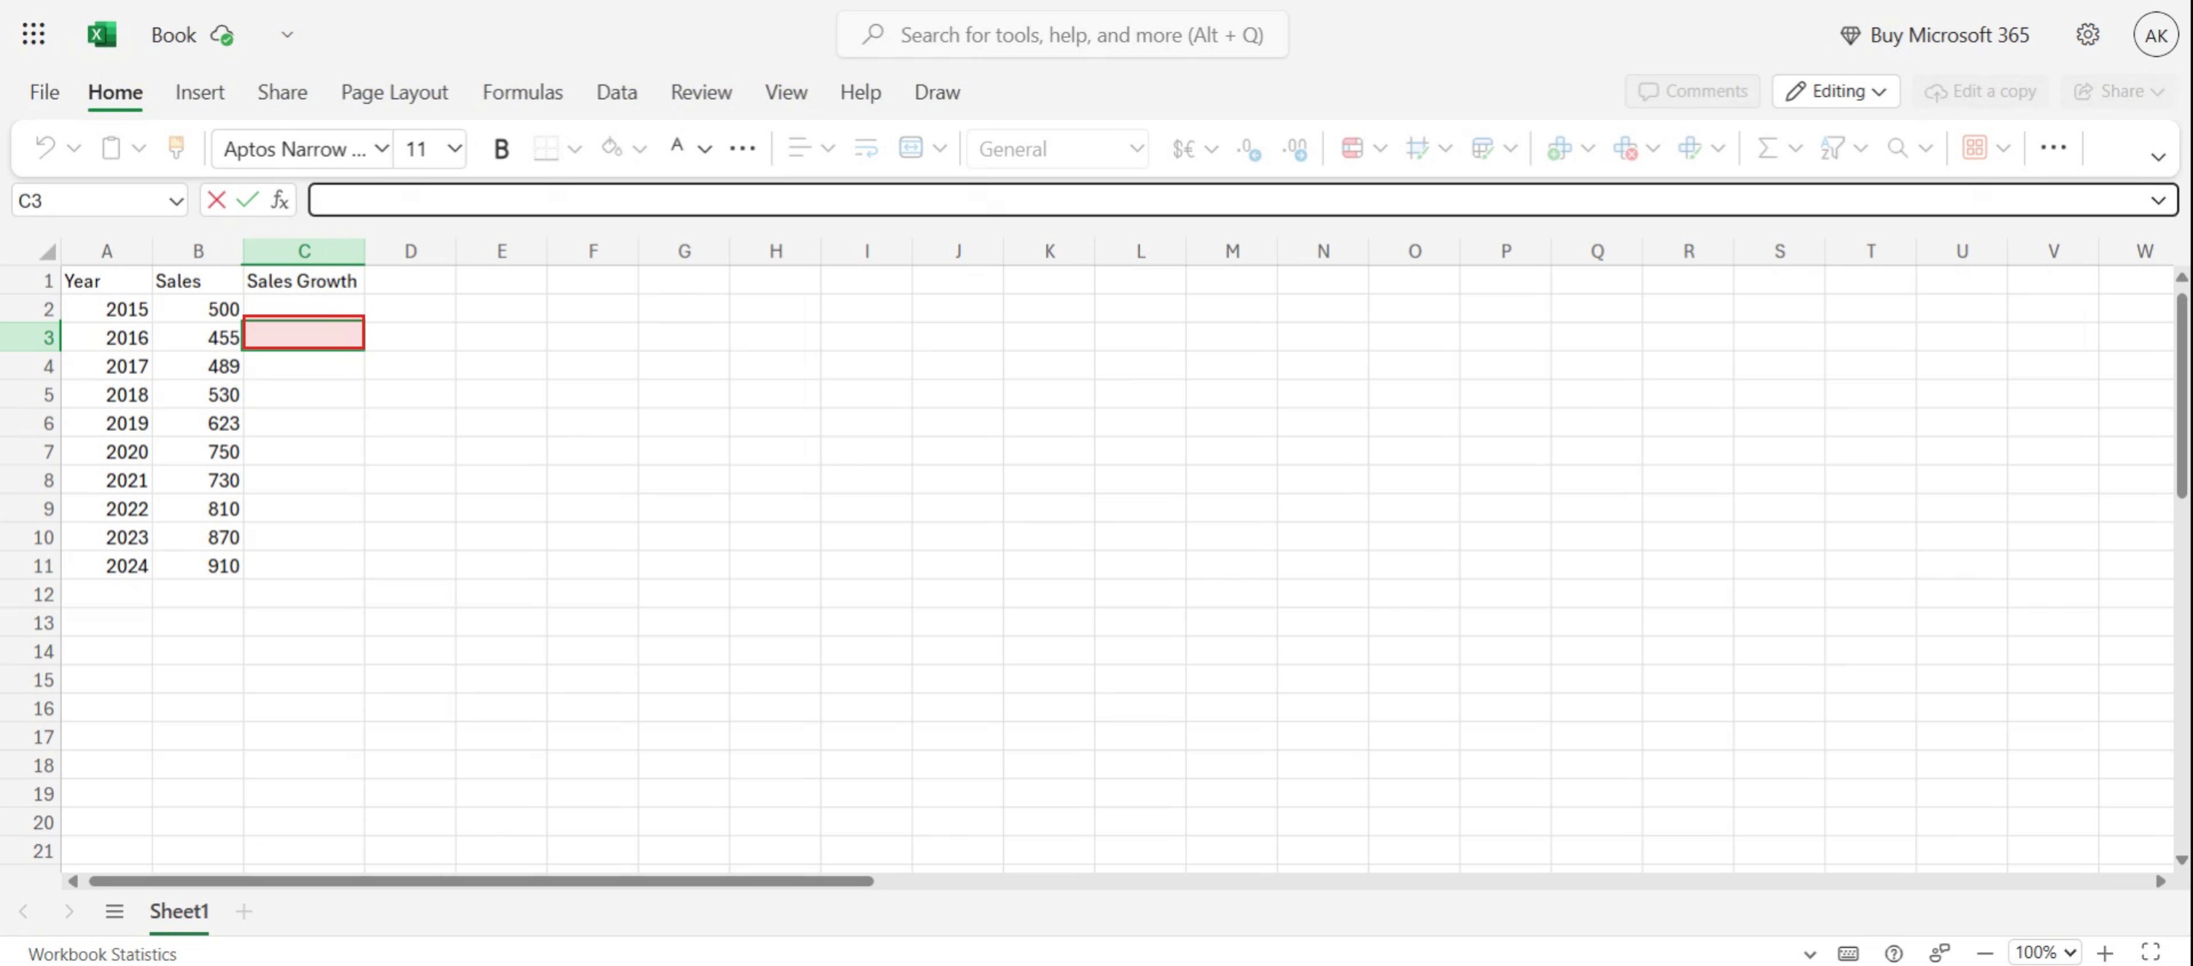Toggle Bold formatting
The height and width of the screenshot is (966, 2193).
tap(501, 149)
